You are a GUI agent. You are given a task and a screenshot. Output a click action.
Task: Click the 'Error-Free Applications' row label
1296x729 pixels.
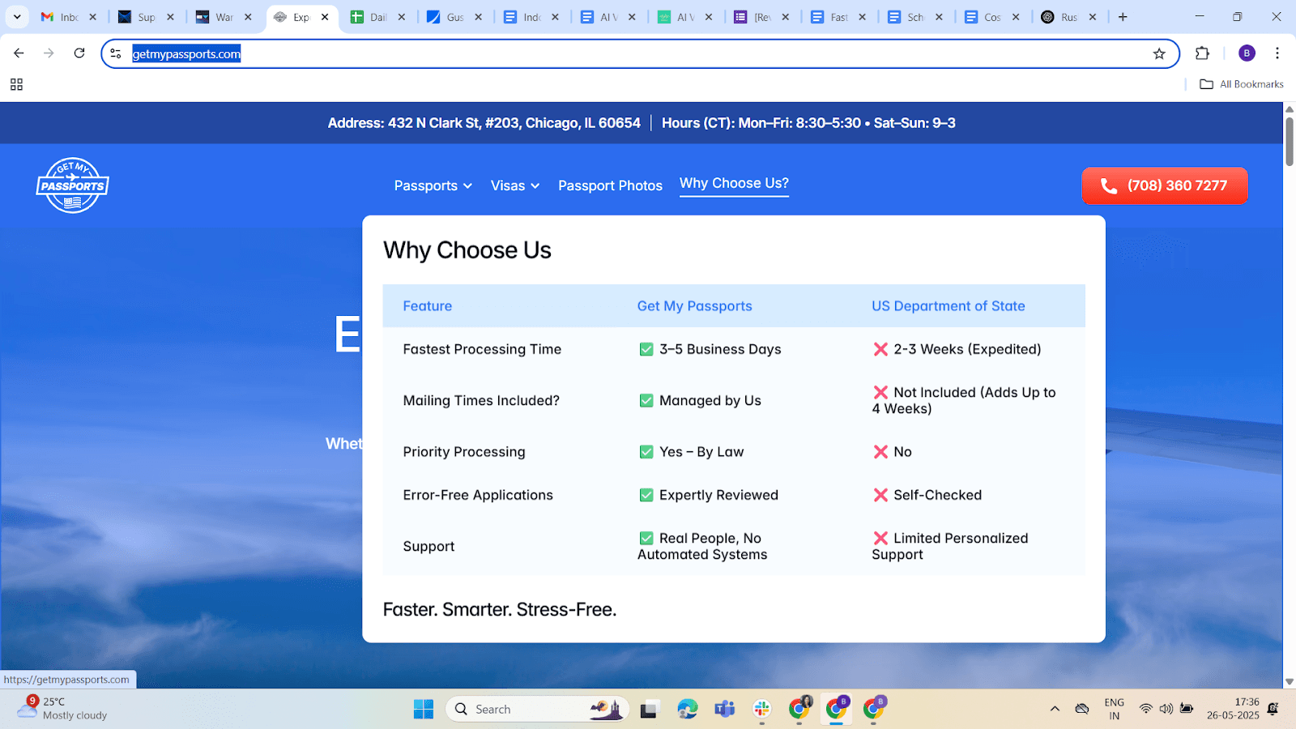click(478, 495)
